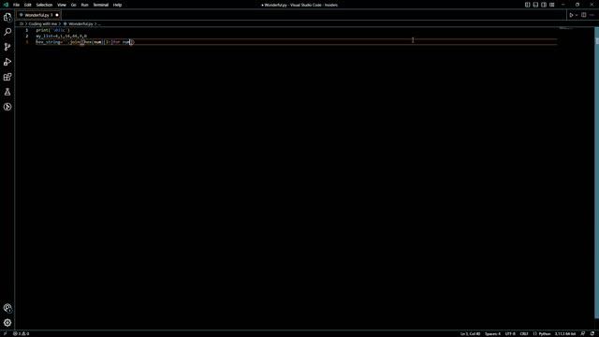The width and height of the screenshot is (599, 337).
Task: Click line 3 hex_string code
Action: point(85,42)
